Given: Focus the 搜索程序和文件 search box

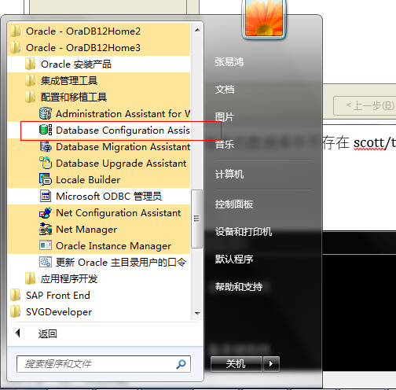Looking at the screenshot, I should 104,364.
